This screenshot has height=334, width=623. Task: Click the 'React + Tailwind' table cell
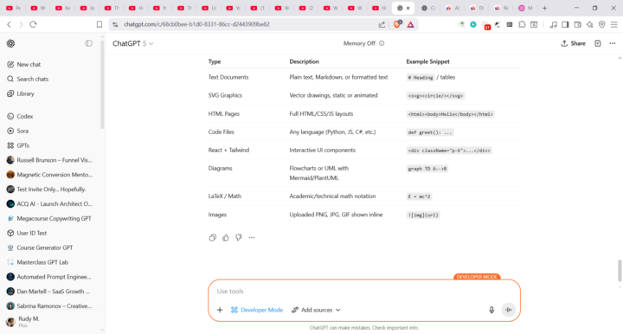228,150
